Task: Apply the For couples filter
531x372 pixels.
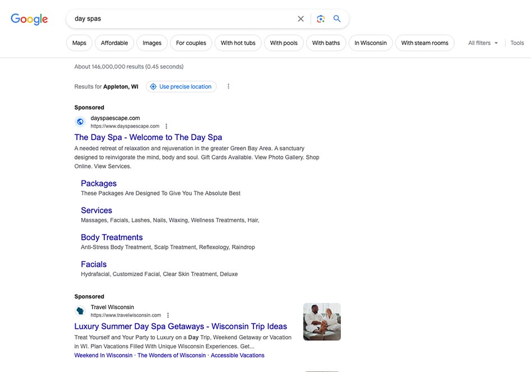Action: [x=191, y=43]
